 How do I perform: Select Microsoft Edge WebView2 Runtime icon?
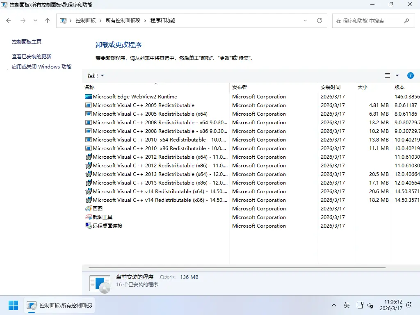[89, 96]
